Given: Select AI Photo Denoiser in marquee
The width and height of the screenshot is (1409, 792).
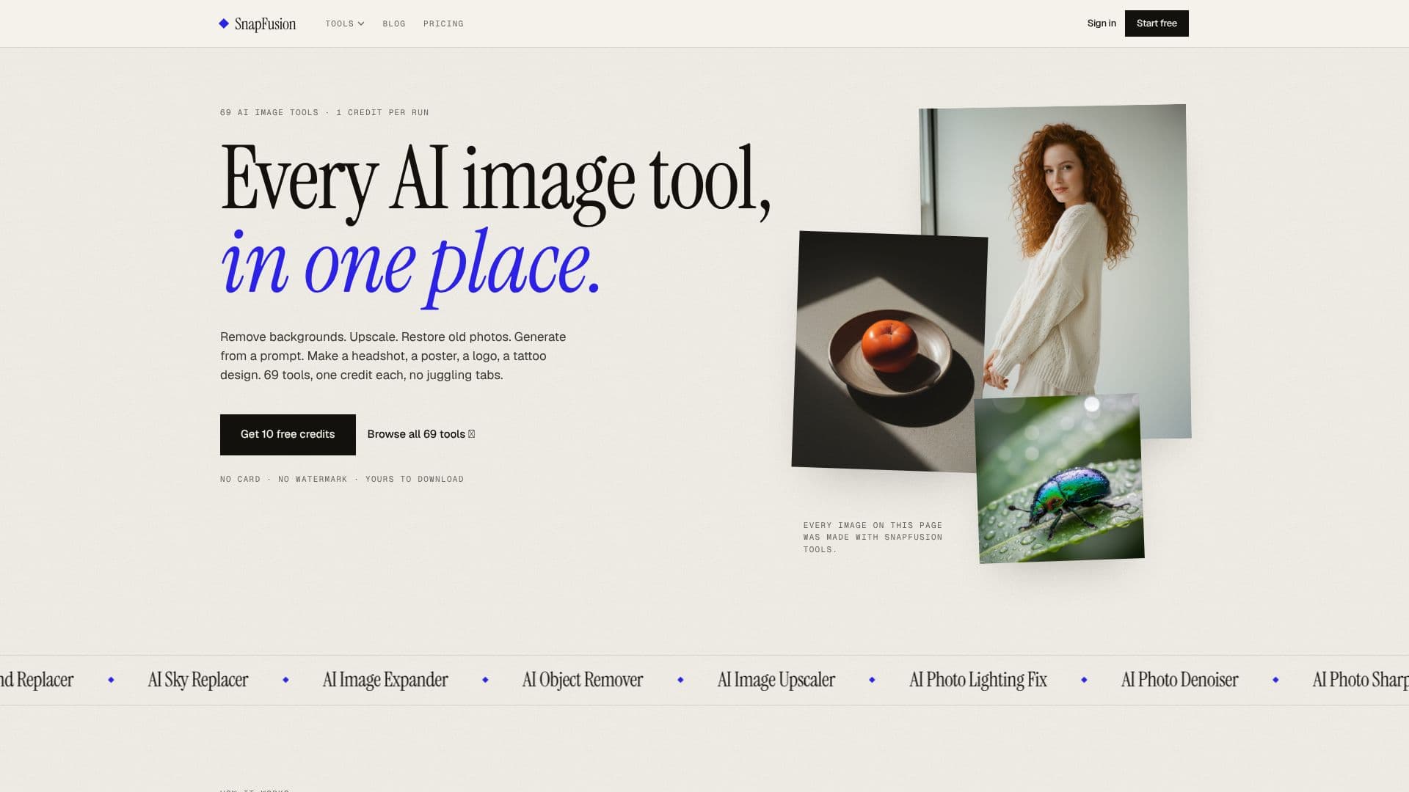Looking at the screenshot, I should 1179,680.
